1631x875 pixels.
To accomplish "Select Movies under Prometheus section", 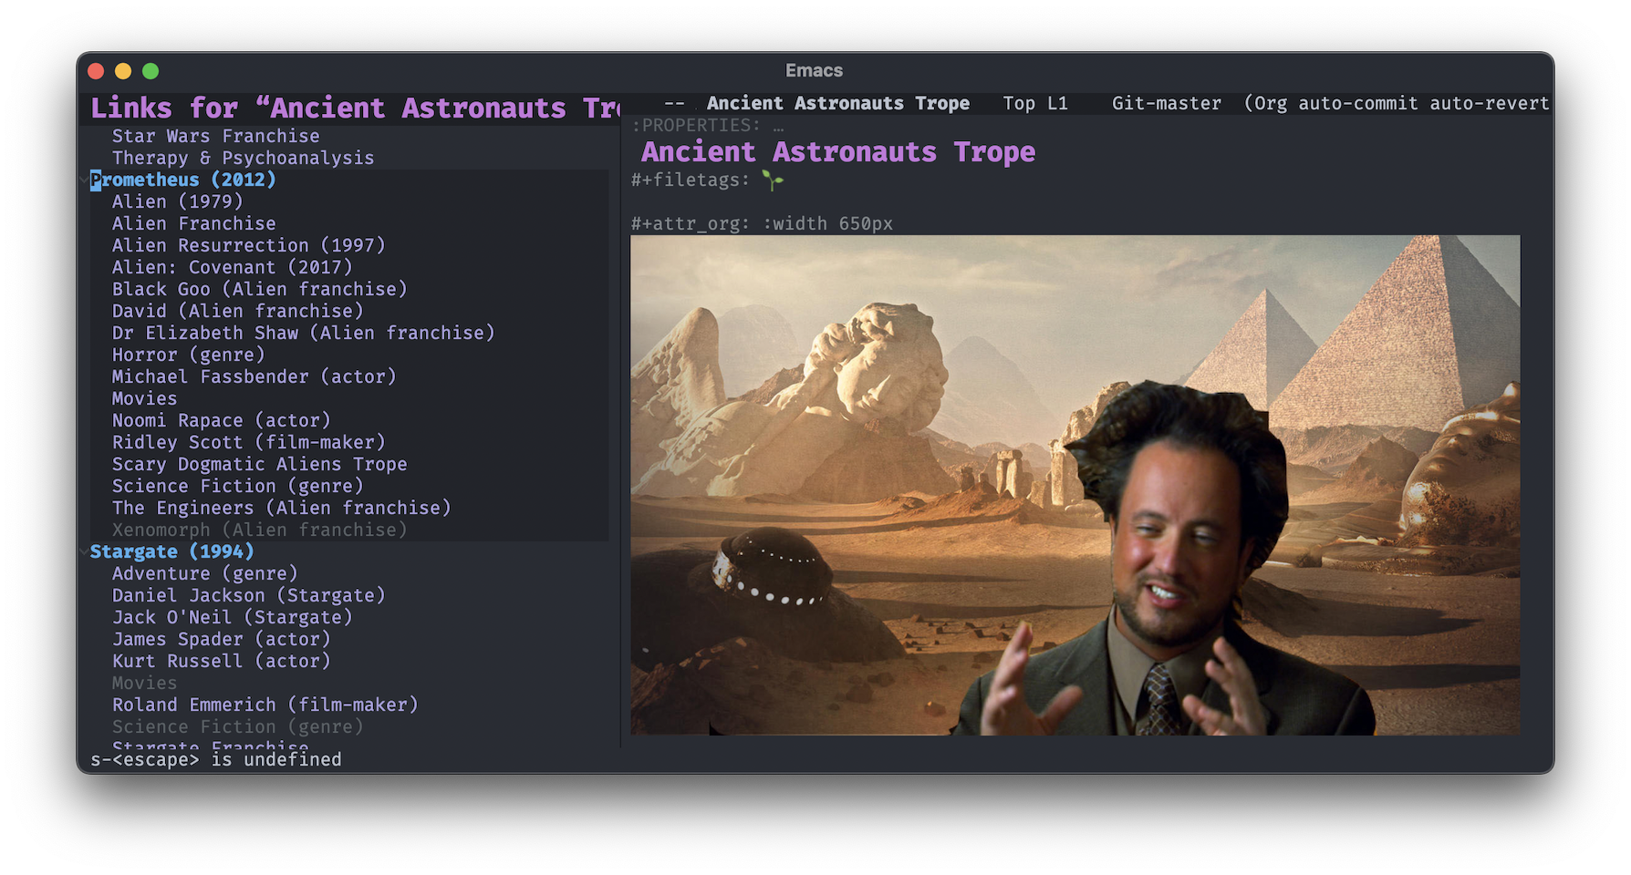I will [x=145, y=398].
